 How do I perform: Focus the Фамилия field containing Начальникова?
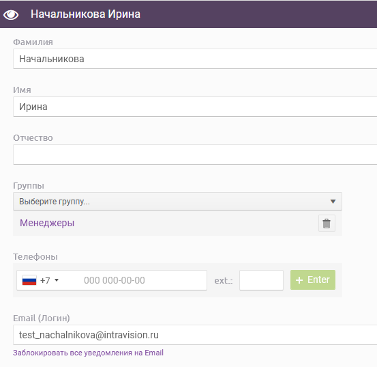[x=195, y=59]
